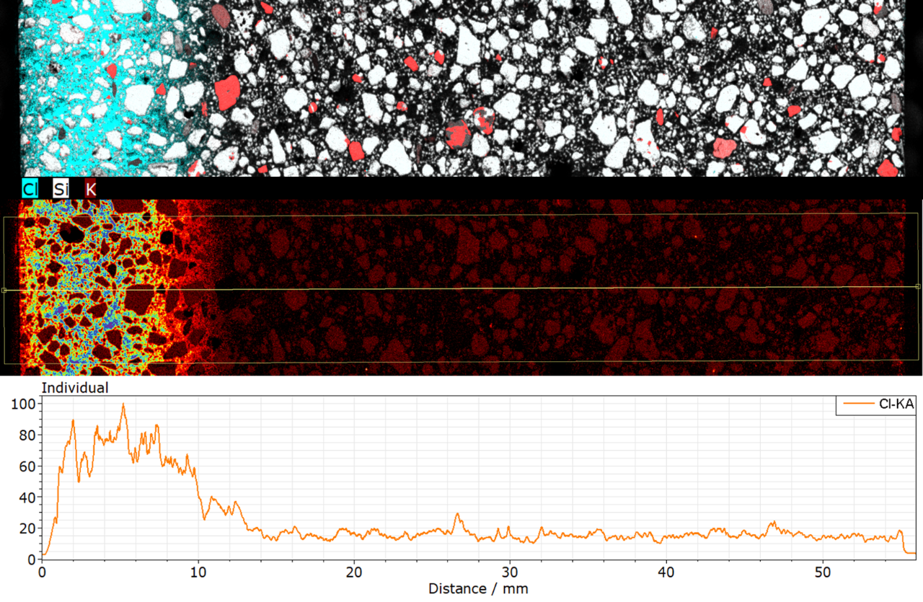Click the 10 tick label on the x-axis
This screenshot has width=923, height=602.
click(x=198, y=571)
